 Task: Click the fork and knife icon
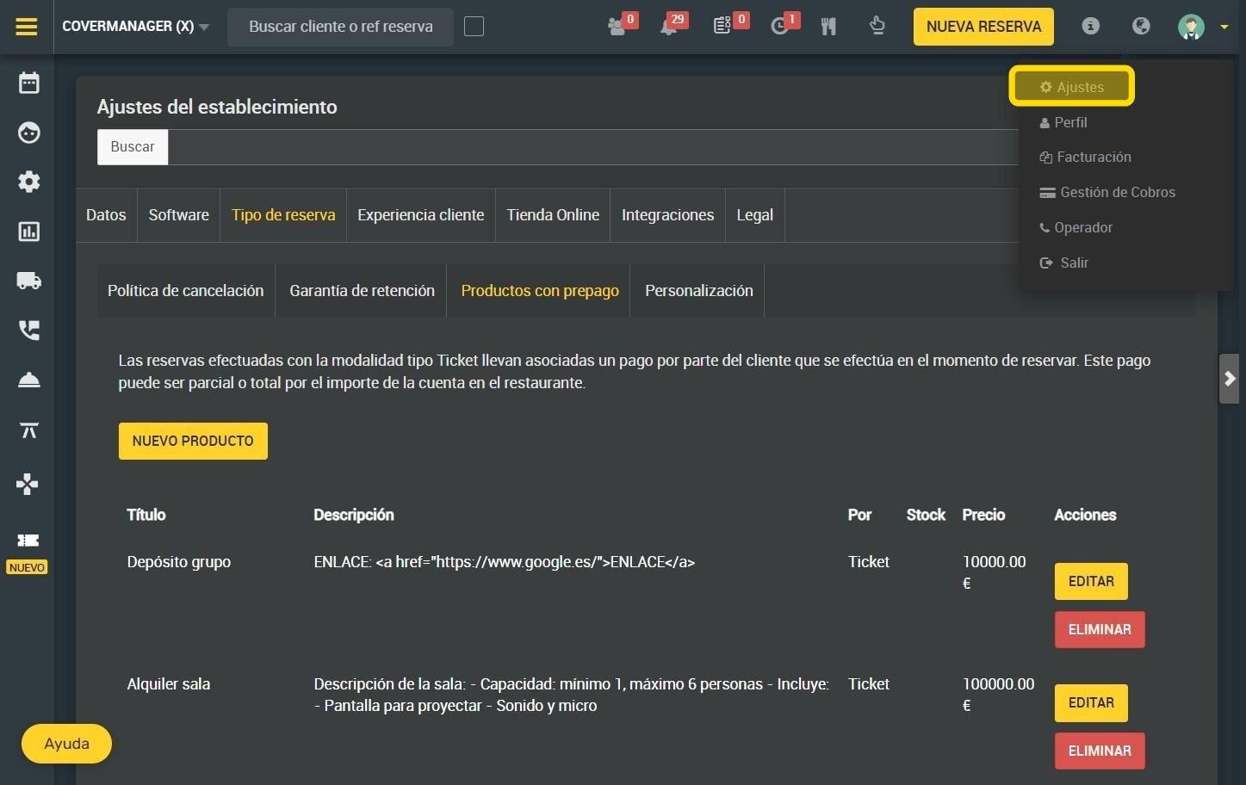coord(828,27)
